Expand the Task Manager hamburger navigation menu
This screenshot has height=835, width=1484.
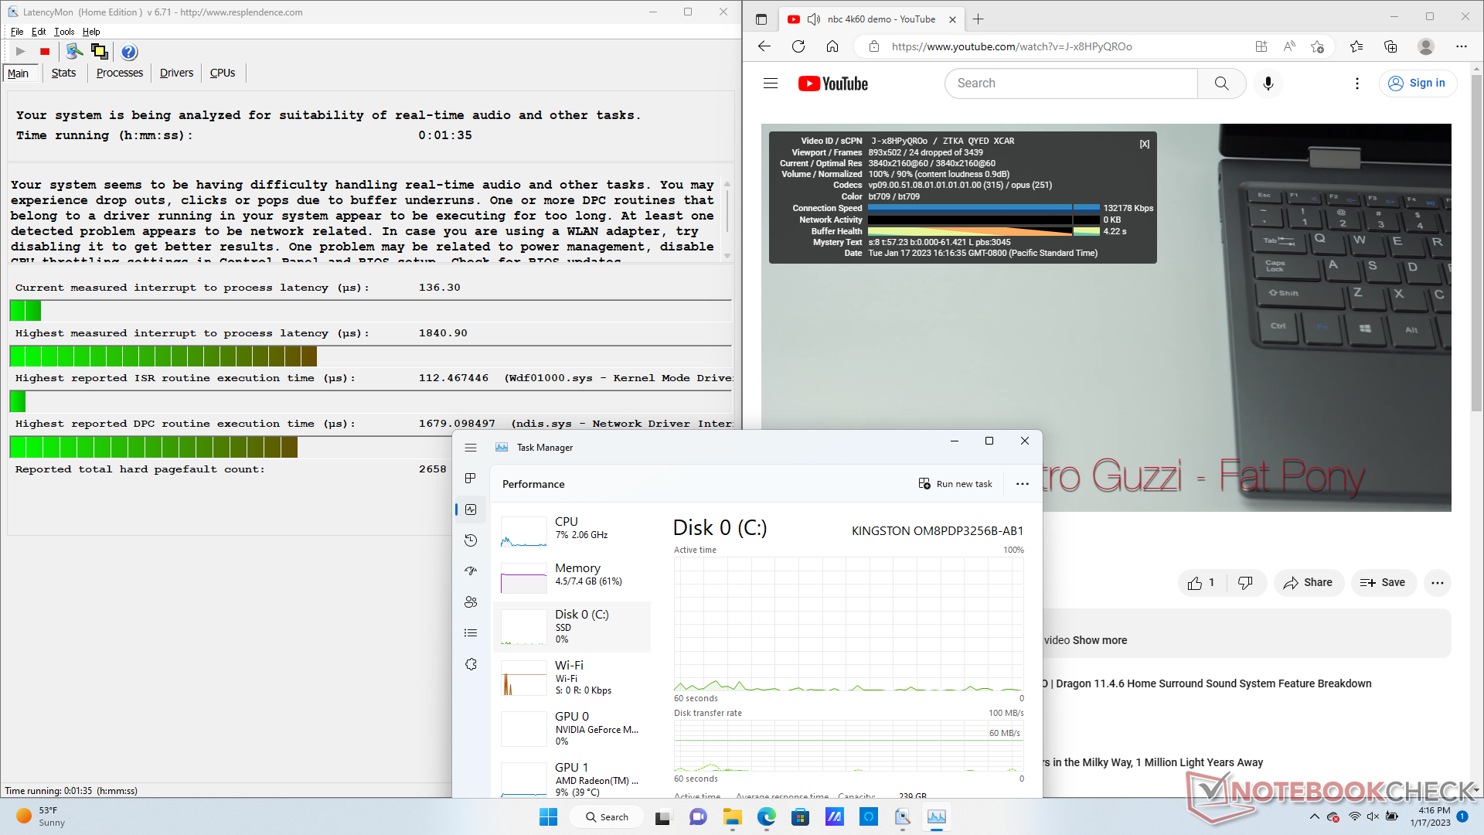(471, 448)
